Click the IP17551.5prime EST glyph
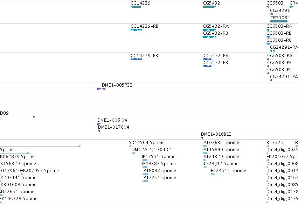Screen dimensions: 298x204 145,160
